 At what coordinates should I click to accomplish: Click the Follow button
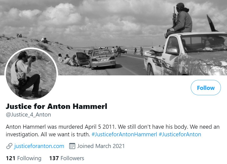[206, 88]
